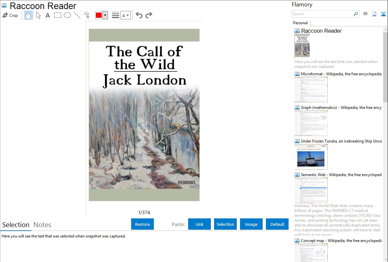Click the Selection paste button
This screenshot has width=388, height=262.
point(225,224)
